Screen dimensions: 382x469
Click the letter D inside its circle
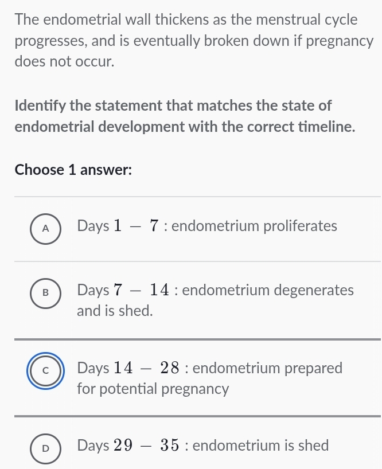45,448
